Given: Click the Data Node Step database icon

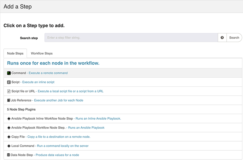Looking at the screenshot, I should click(9, 155).
